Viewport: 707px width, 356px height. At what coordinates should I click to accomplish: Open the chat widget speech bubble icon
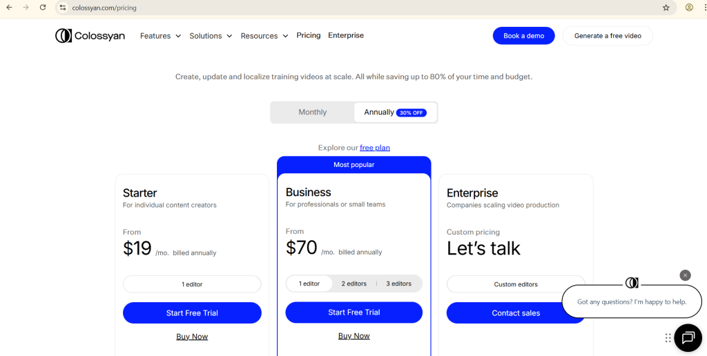[688, 337]
